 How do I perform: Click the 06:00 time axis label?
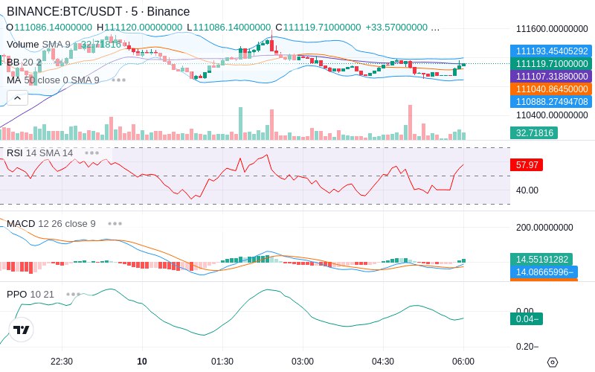click(463, 362)
